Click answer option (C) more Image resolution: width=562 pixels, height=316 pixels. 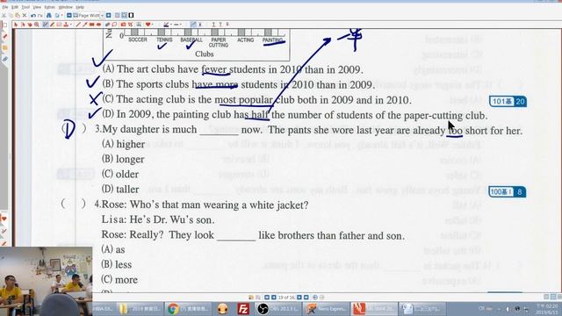click(x=119, y=279)
